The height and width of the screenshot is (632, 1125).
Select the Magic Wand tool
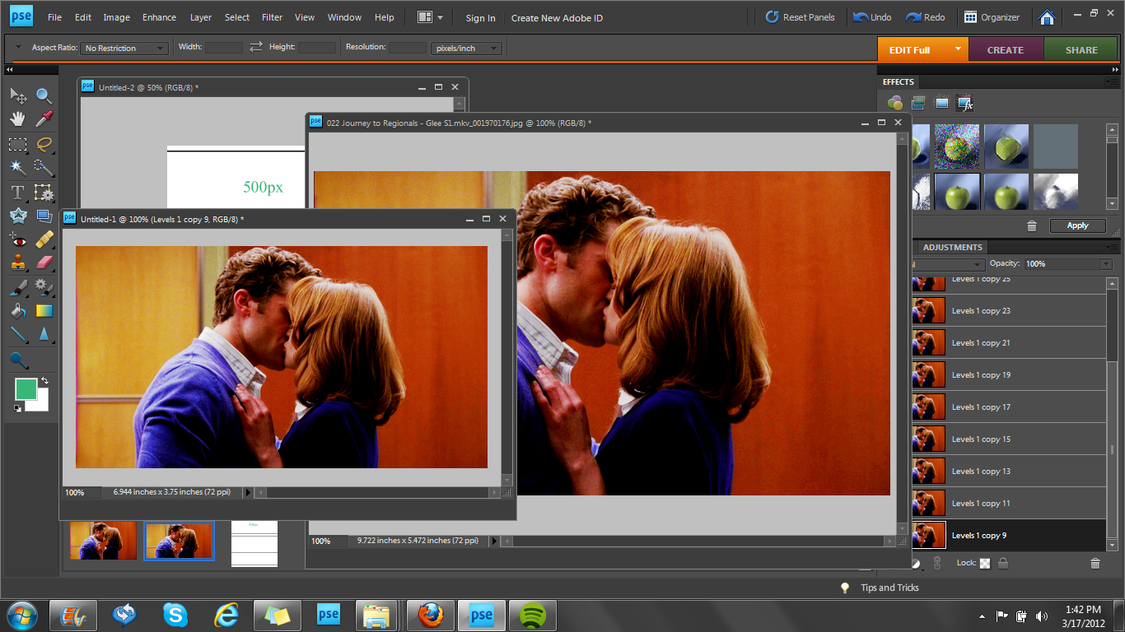pyautogui.click(x=17, y=168)
